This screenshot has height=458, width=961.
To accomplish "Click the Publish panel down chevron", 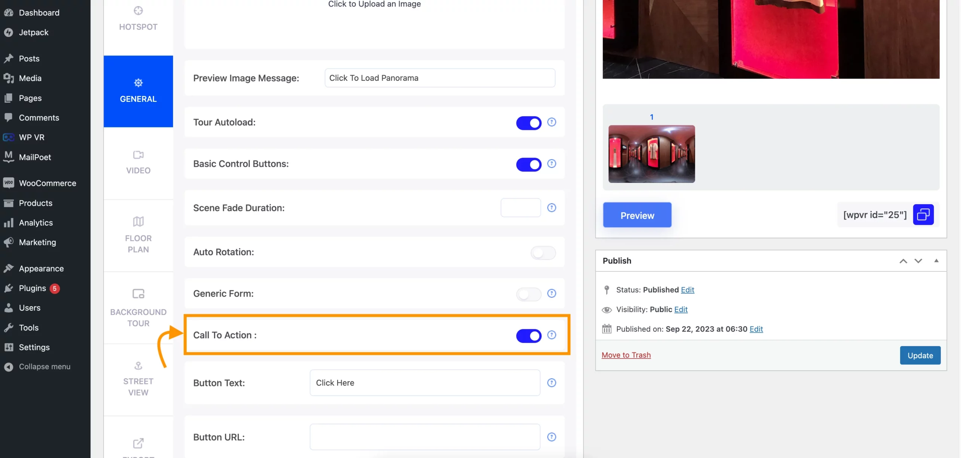I will [918, 261].
